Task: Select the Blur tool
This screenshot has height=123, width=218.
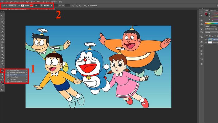Action: click(2, 54)
